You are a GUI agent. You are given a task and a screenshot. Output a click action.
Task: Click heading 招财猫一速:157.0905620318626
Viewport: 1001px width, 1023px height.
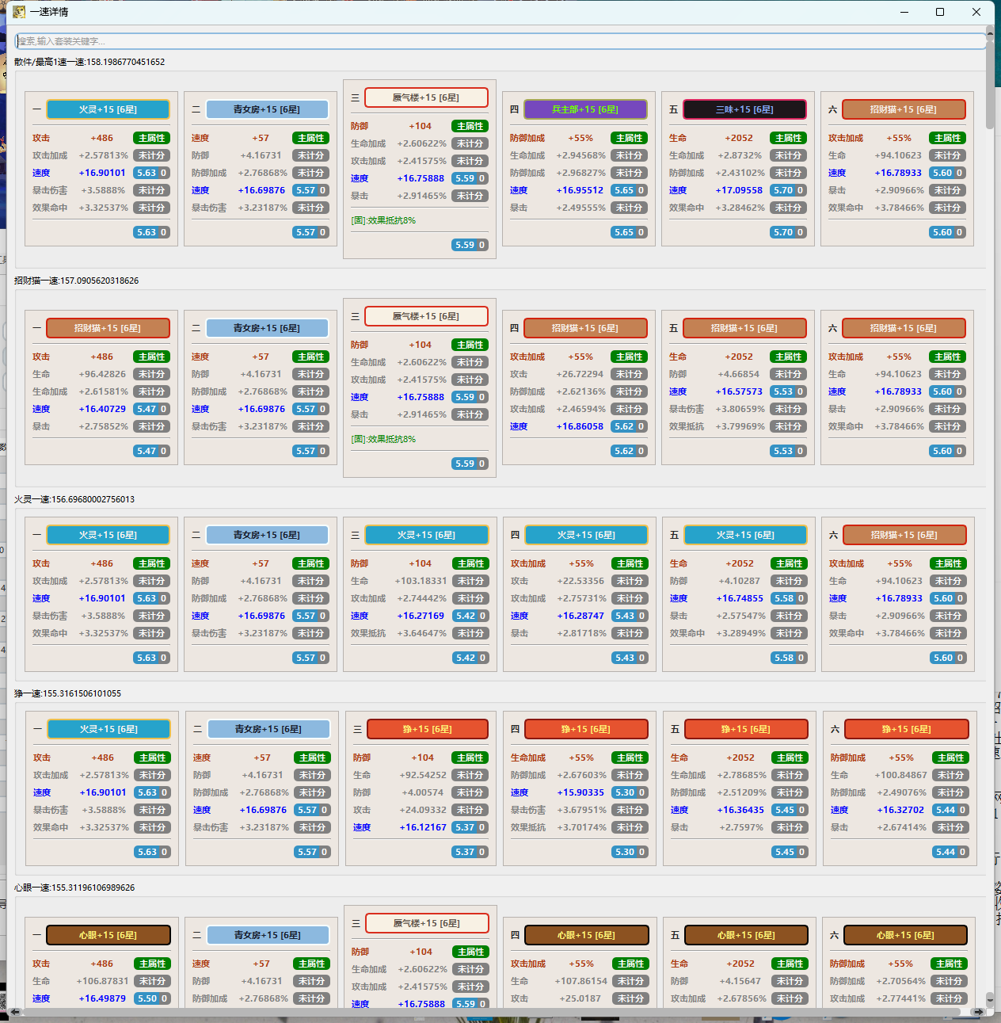click(x=76, y=281)
